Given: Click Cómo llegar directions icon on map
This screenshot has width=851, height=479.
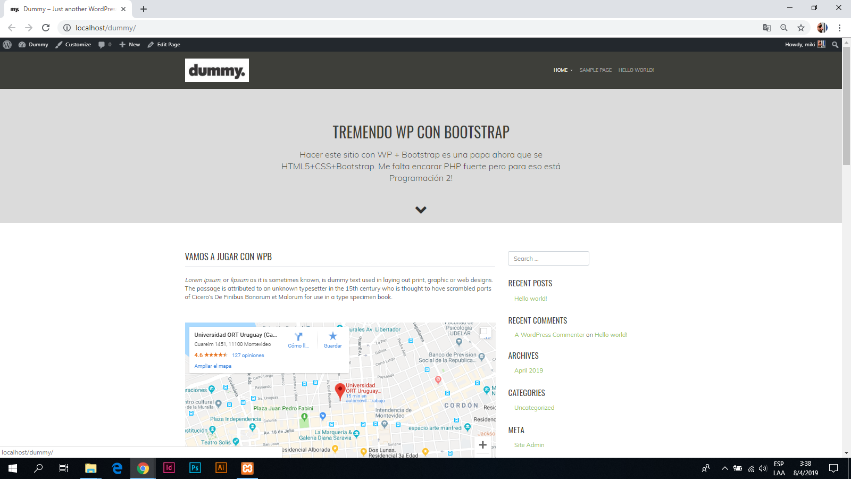Looking at the screenshot, I should (298, 340).
